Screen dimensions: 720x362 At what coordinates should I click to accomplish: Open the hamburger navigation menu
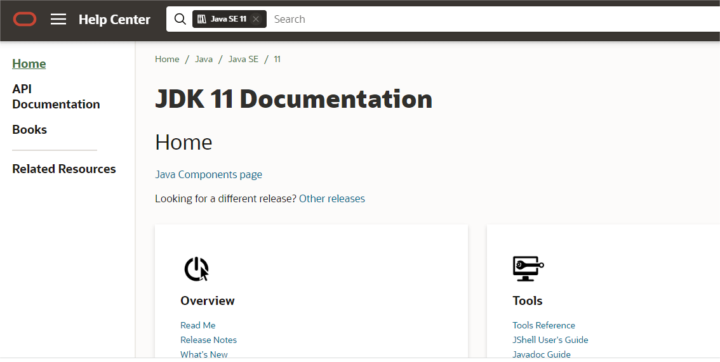(x=58, y=19)
